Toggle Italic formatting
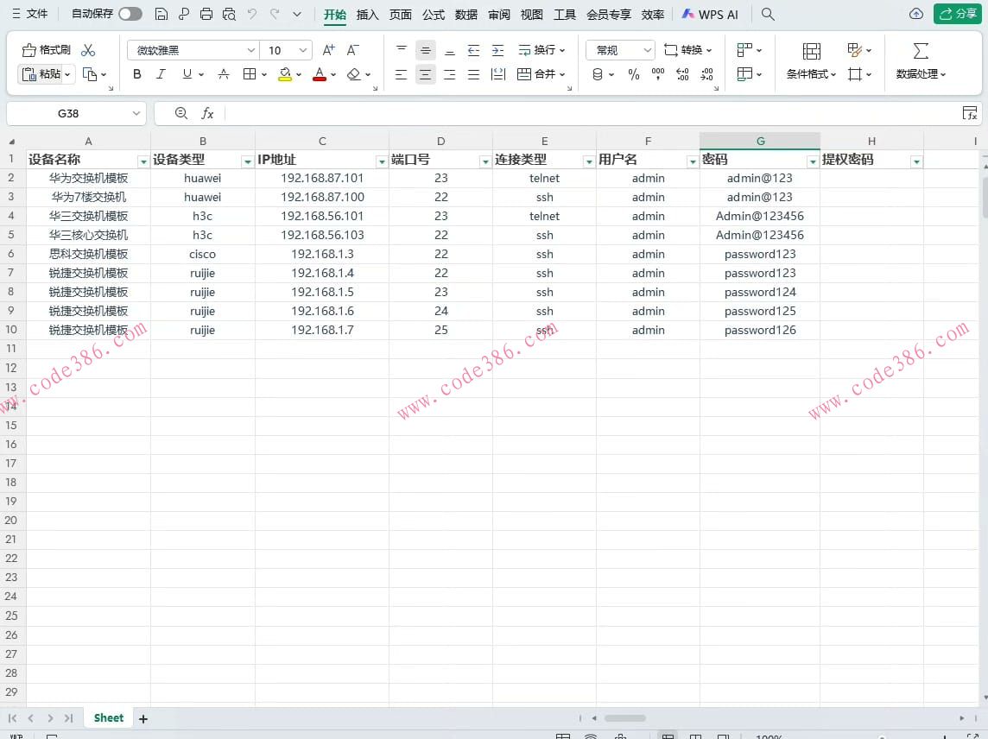The image size is (988, 739). coord(161,75)
